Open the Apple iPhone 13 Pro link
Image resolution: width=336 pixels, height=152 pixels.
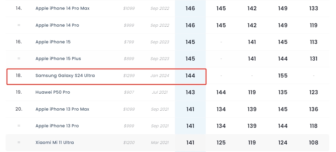tap(57, 126)
